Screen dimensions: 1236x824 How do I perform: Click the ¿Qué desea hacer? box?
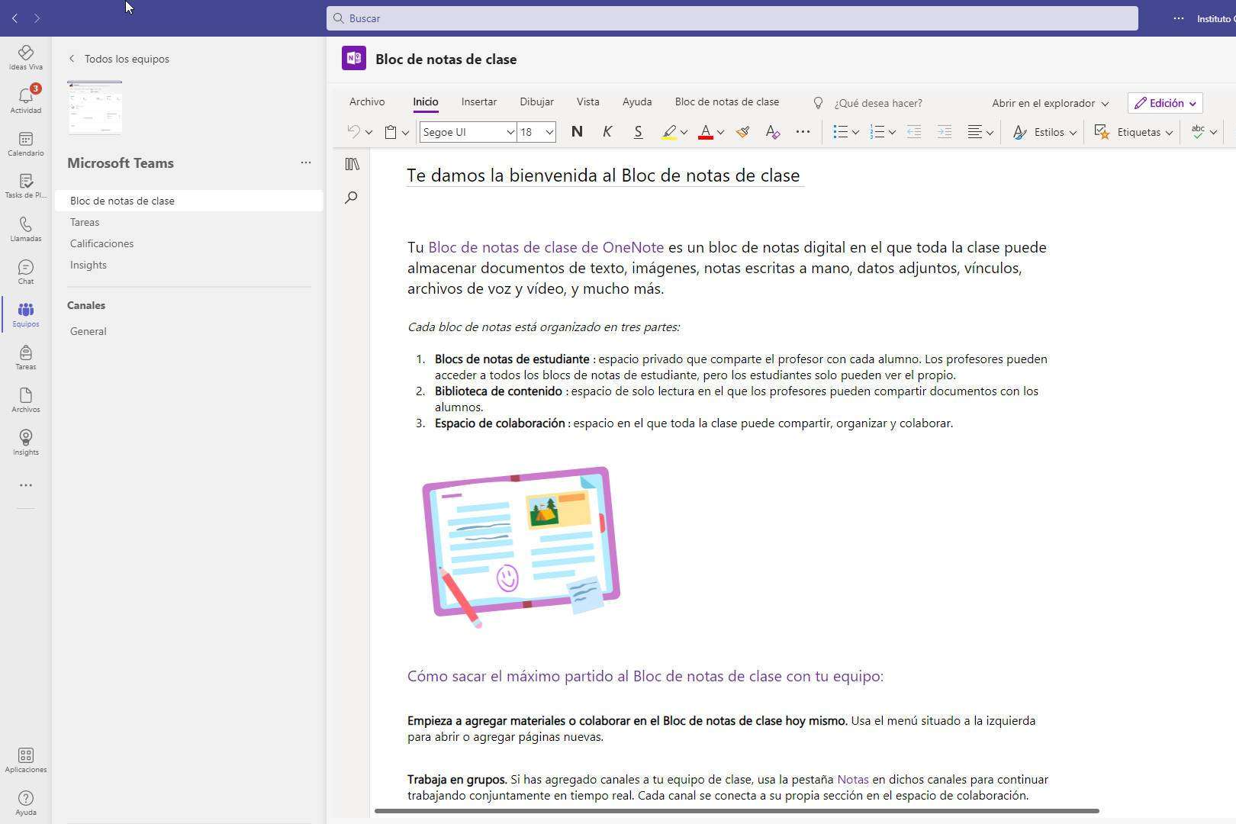point(878,103)
